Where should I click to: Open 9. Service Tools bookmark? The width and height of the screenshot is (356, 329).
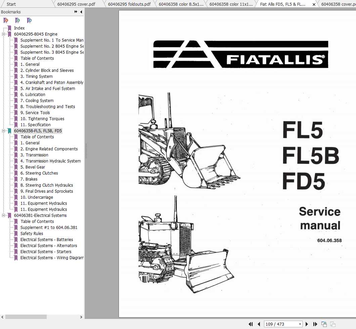pyautogui.click(x=35, y=113)
